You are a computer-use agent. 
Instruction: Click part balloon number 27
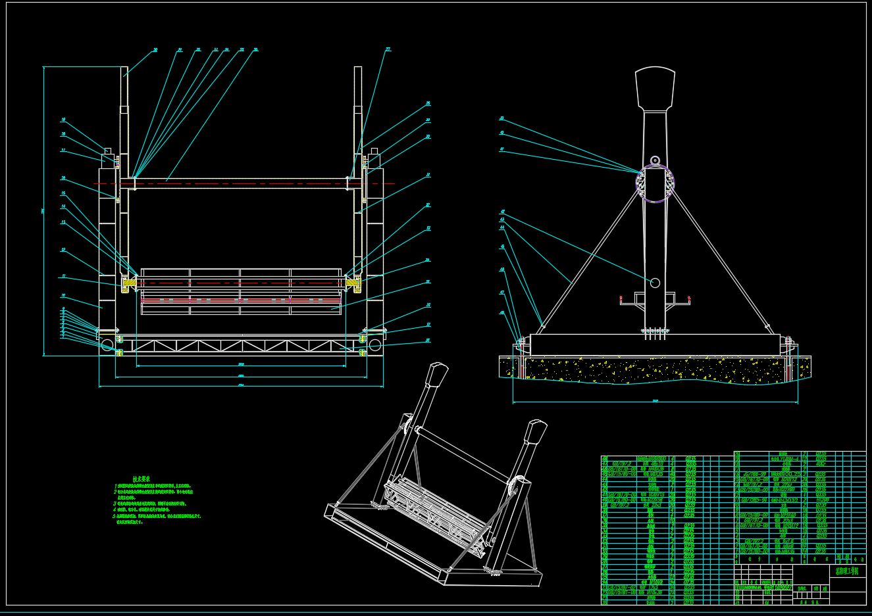click(x=388, y=49)
